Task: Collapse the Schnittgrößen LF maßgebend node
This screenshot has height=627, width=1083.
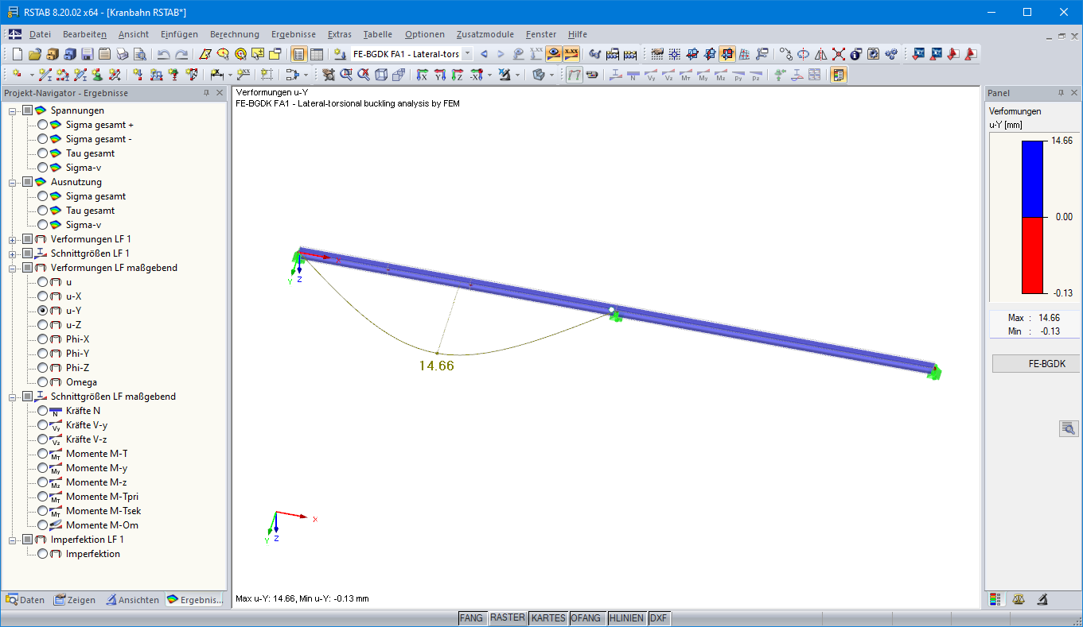Action: pyautogui.click(x=13, y=397)
